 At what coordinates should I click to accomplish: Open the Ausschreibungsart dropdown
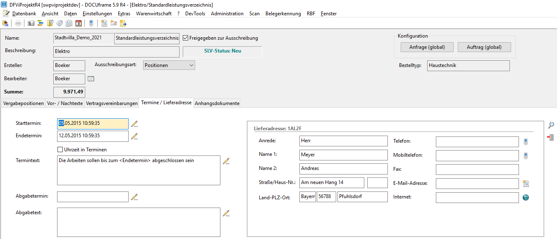[x=169, y=65]
